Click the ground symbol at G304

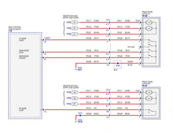pyautogui.click(x=76, y=121)
